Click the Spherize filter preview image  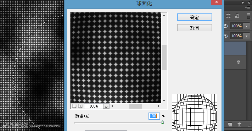(x=116, y=58)
